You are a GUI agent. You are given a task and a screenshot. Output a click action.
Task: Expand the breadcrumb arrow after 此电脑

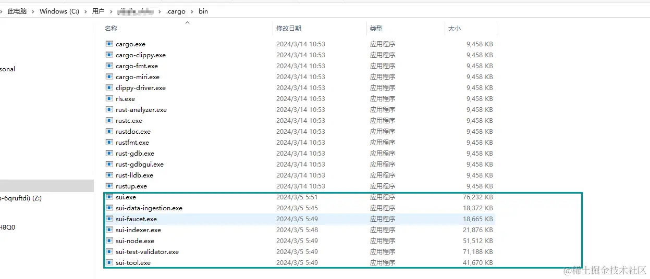[33, 11]
